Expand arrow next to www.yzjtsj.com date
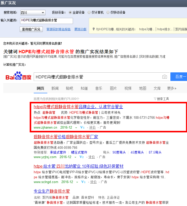The image size is (187, 206). (75, 157)
